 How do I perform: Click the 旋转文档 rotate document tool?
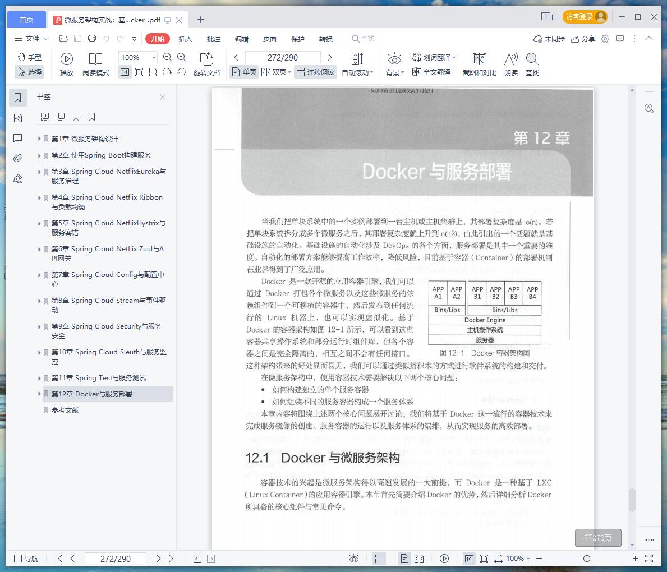click(x=207, y=64)
